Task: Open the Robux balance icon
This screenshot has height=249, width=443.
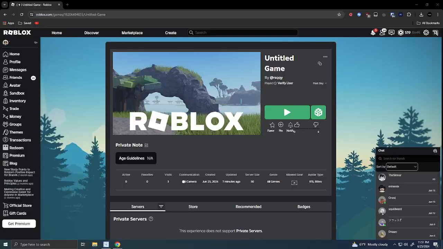Action: click(401, 33)
